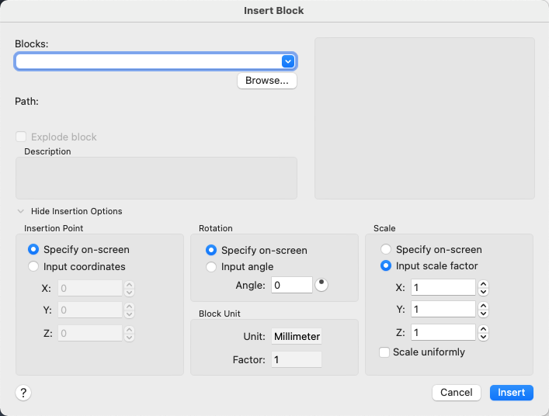Click the Browse button
549x416 pixels.
click(267, 81)
